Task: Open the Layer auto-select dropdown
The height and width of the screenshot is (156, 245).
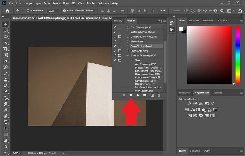Action: pos(53,11)
